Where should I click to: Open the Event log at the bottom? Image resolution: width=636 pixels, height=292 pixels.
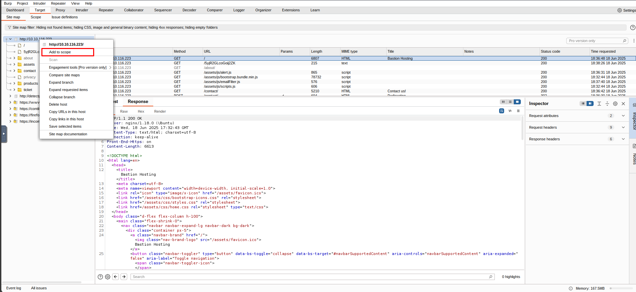tap(14, 288)
